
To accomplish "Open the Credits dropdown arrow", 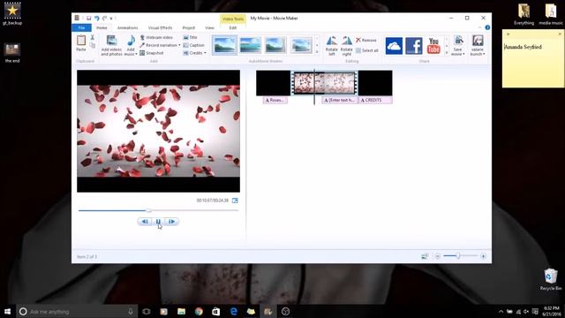I will point(205,53).
